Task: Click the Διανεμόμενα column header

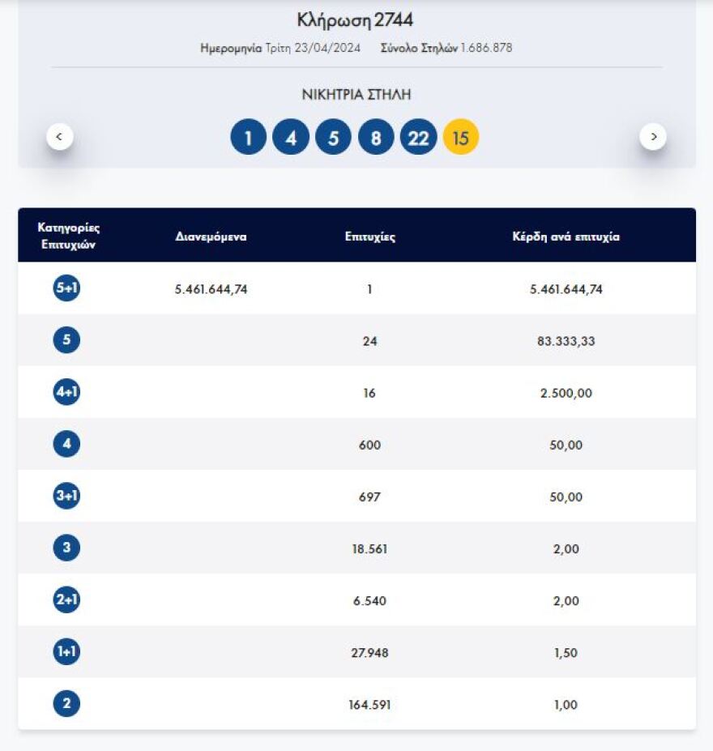Action: 211,237
